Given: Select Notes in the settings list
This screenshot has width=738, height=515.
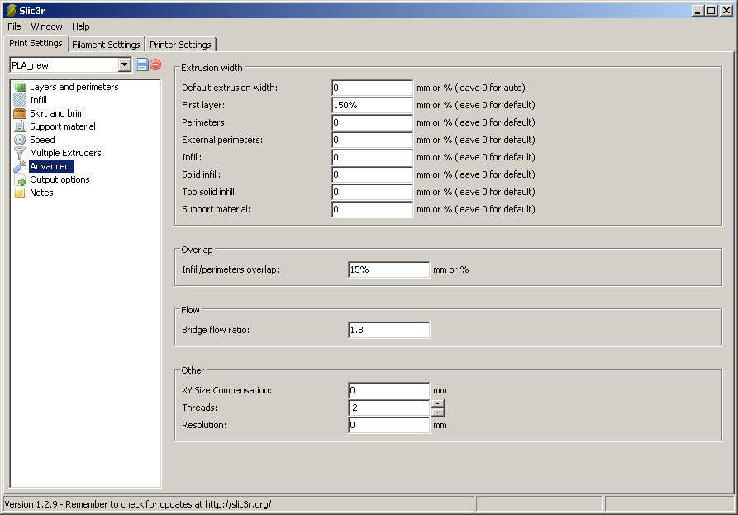Looking at the screenshot, I should point(41,193).
